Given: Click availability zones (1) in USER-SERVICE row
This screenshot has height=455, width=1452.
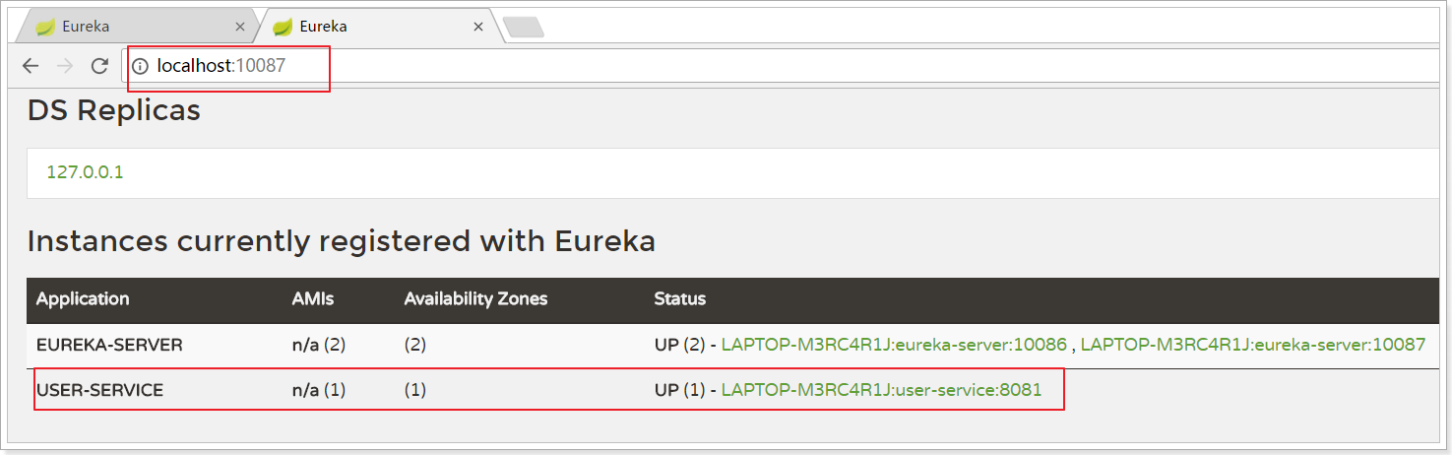Looking at the screenshot, I should coord(415,390).
